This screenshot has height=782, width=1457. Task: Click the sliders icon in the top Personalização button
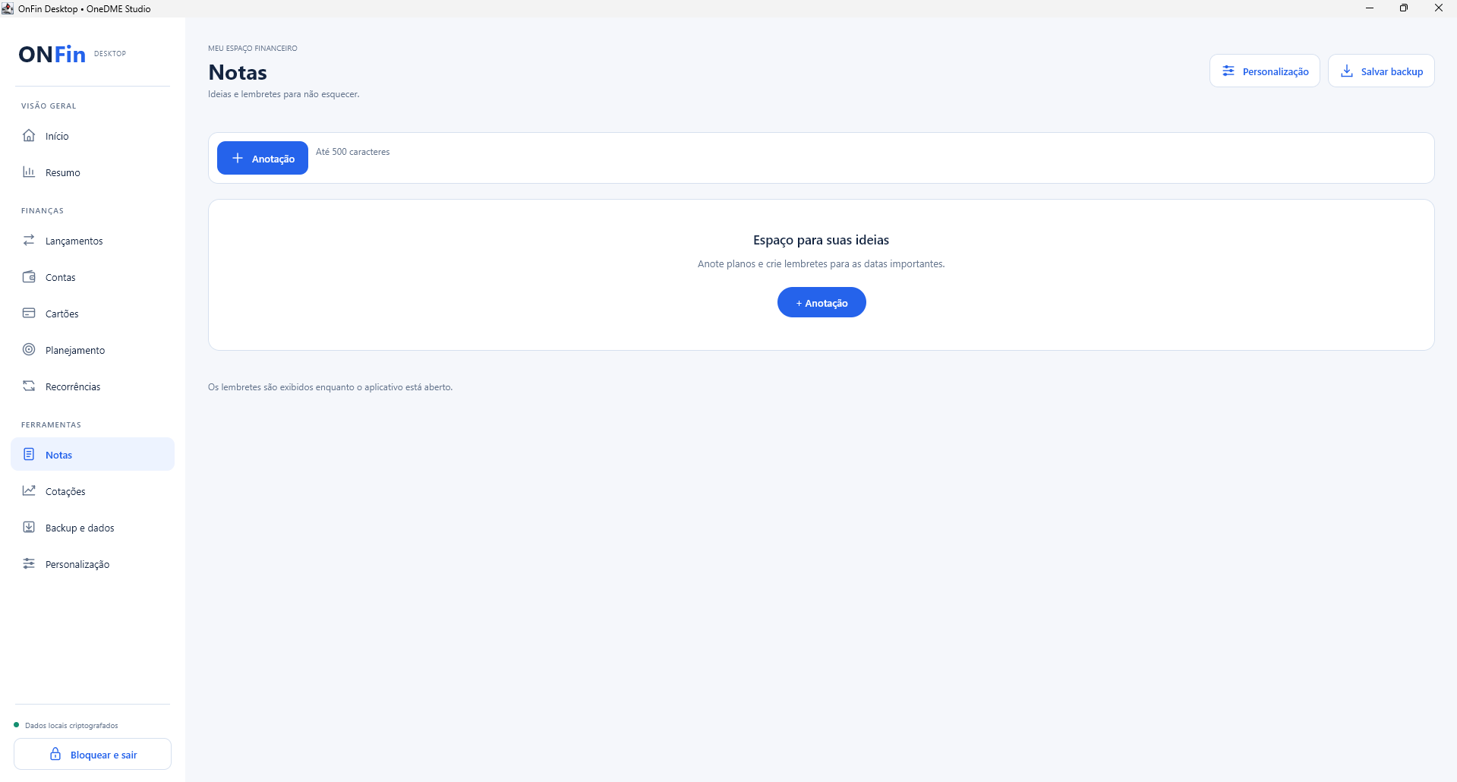click(x=1228, y=71)
